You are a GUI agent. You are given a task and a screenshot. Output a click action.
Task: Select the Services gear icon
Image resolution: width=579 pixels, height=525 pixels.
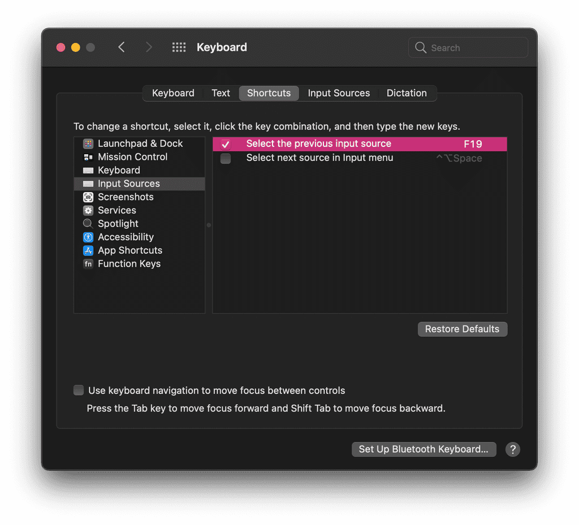(88, 210)
